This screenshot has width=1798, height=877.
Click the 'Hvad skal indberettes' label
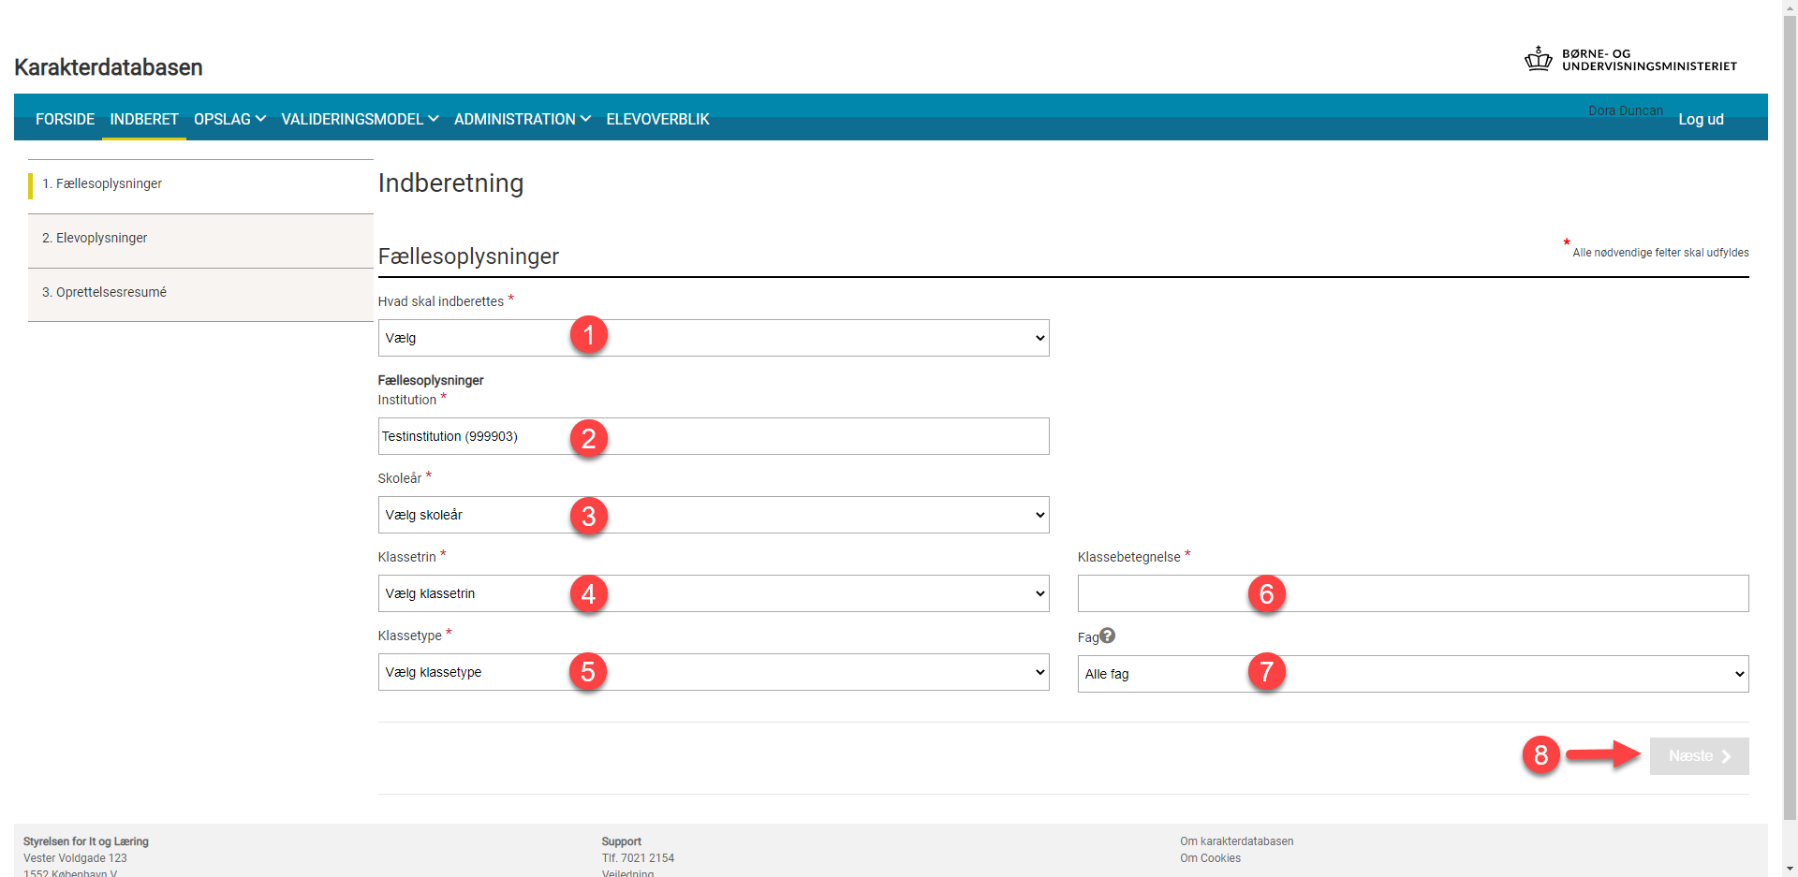point(441,301)
